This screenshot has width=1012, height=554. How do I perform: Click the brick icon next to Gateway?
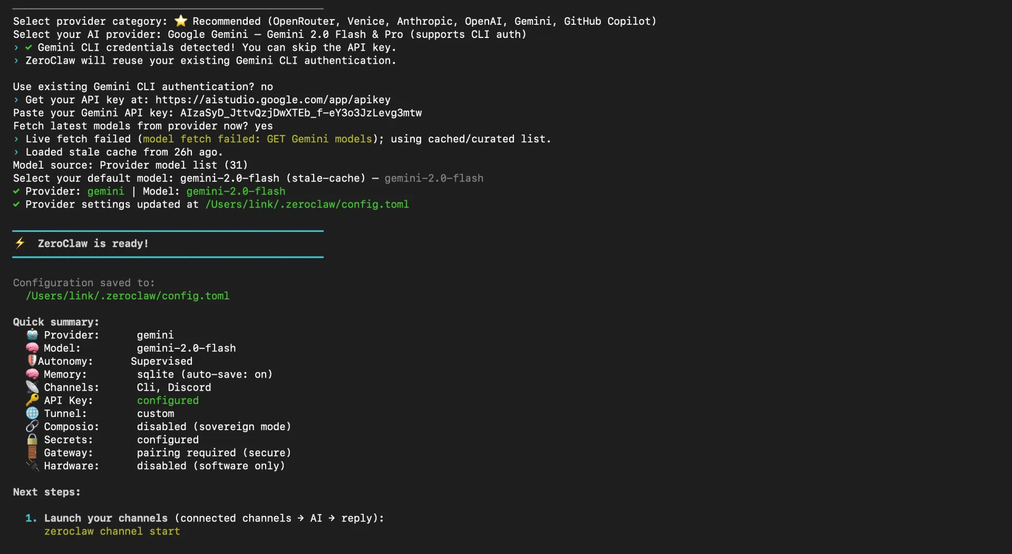coord(32,453)
